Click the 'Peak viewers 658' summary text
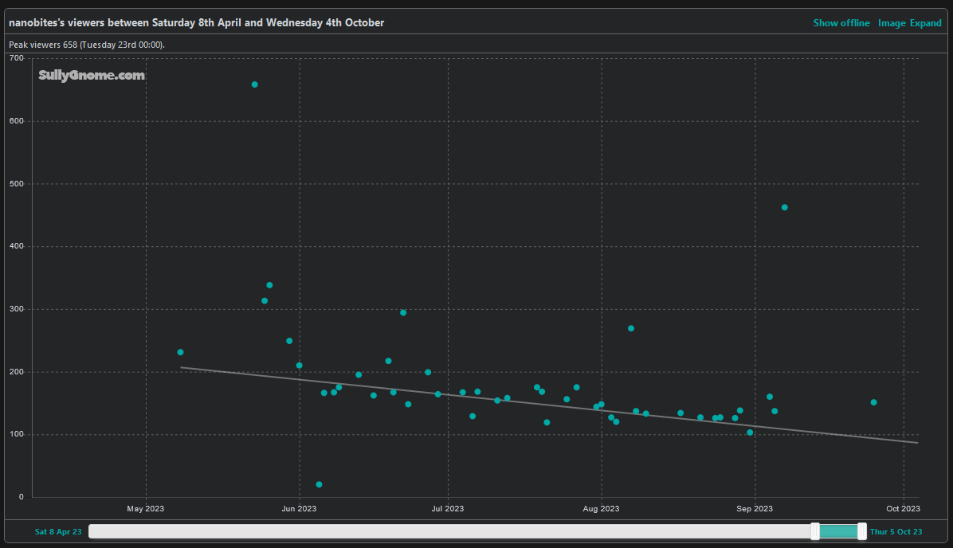The image size is (953, 548). pyautogui.click(x=86, y=45)
